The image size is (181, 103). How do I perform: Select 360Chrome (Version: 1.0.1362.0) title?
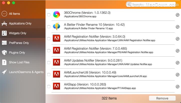pyautogui.click(x=87, y=13)
